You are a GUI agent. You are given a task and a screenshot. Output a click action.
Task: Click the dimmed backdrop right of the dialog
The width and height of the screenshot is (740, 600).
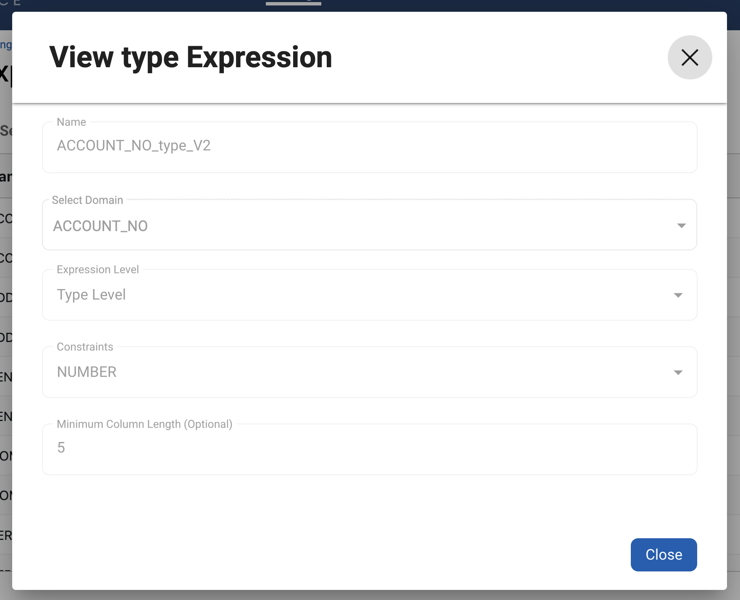click(733, 294)
